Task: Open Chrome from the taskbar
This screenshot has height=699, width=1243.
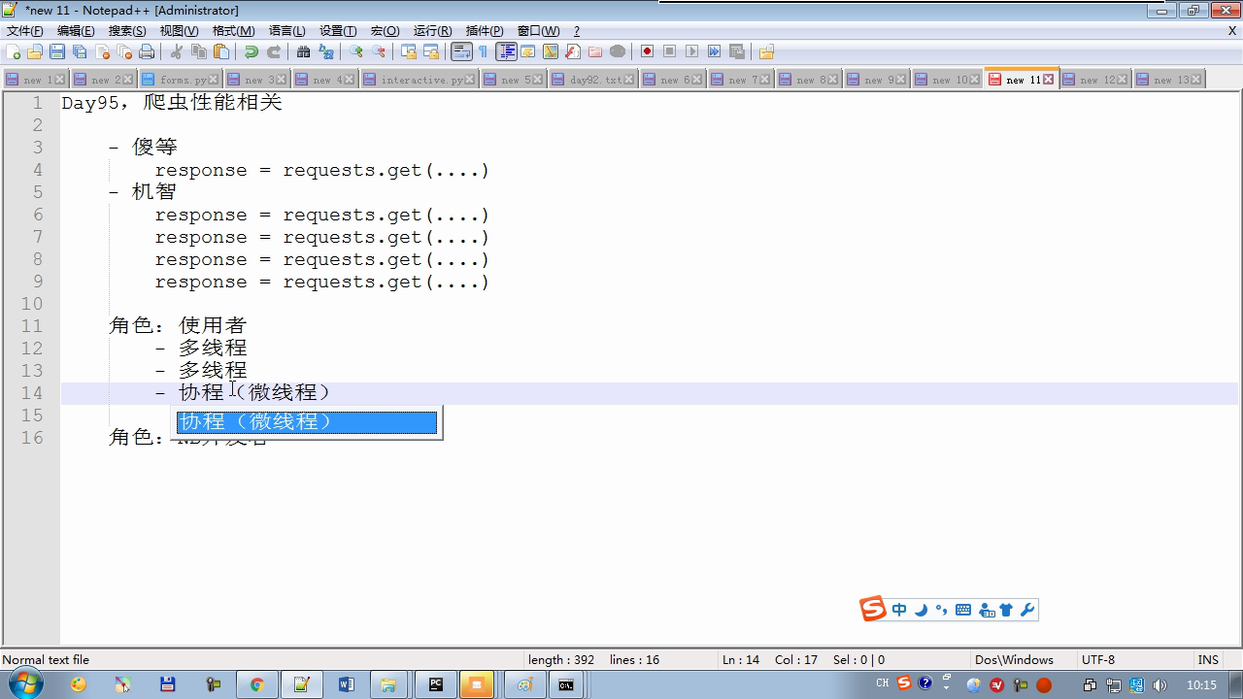Action: [256, 684]
